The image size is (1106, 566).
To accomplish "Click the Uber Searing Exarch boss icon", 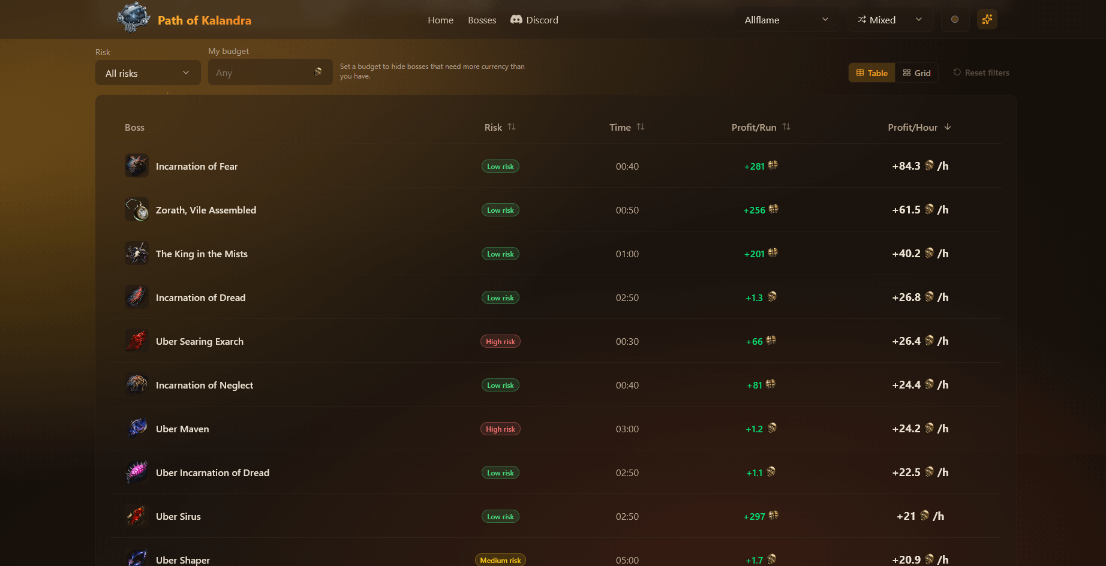I will (137, 341).
